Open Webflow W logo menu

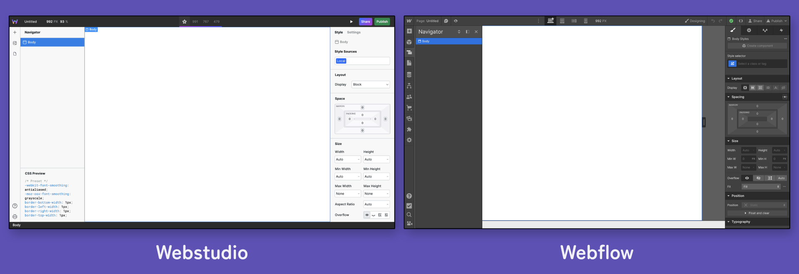409,21
